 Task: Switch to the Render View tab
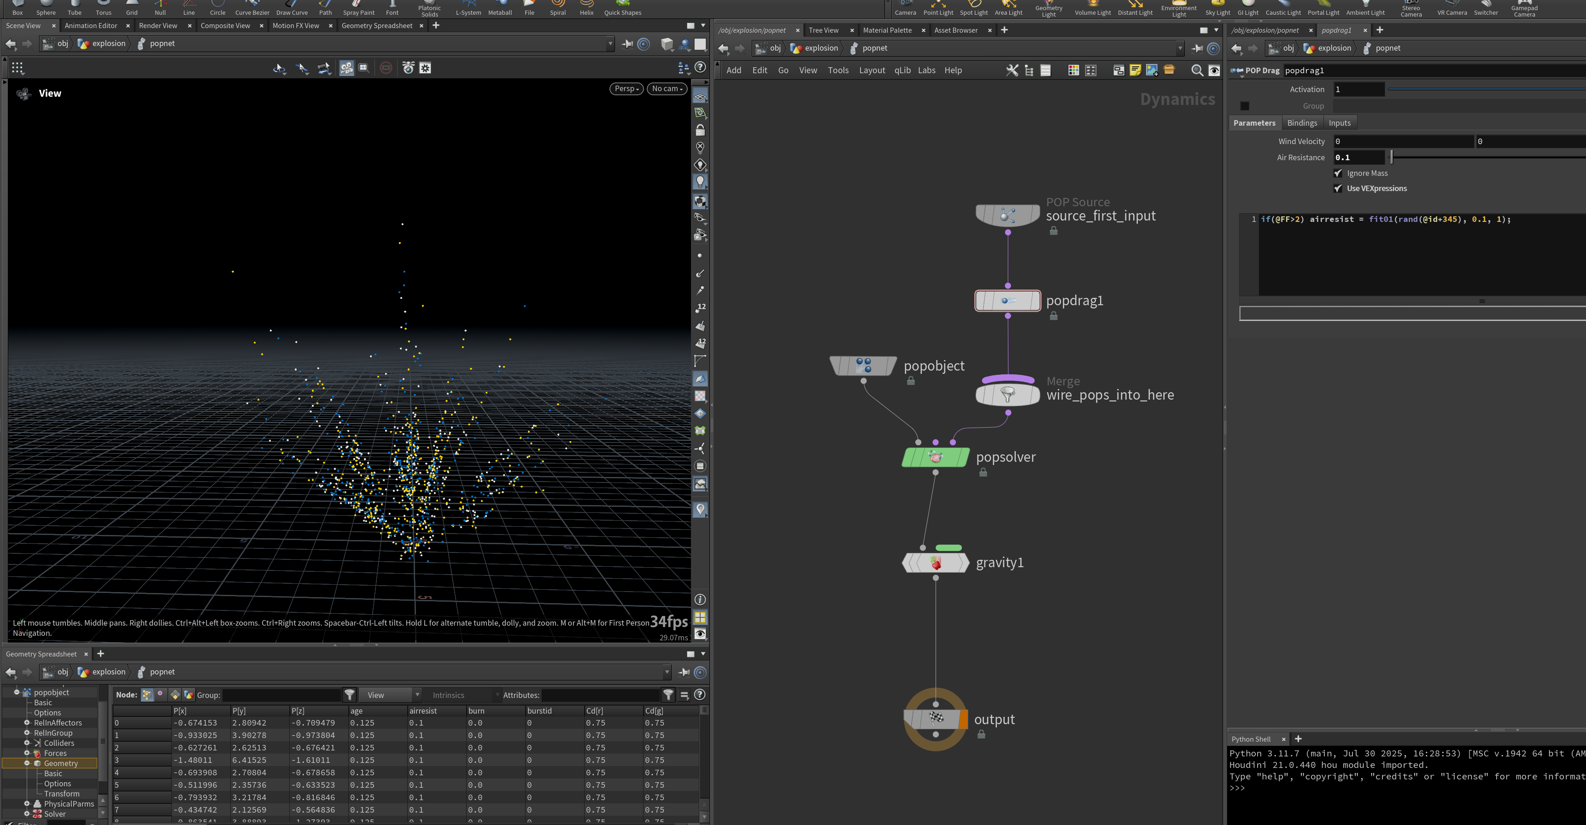click(158, 26)
